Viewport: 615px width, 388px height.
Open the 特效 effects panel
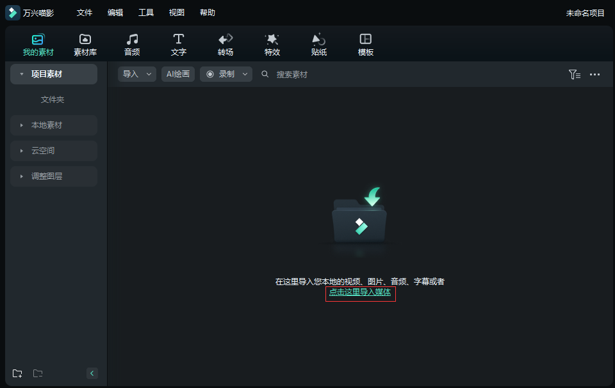[x=272, y=45]
